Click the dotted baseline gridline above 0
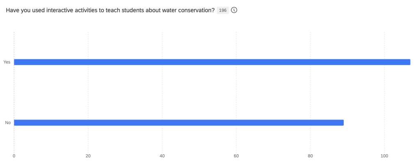Image resolution: width=420 pixels, height=167 pixels. coord(14,92)
